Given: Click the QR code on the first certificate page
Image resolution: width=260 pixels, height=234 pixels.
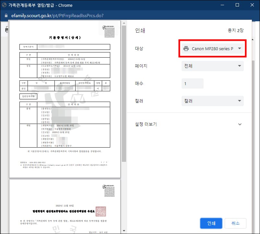Looking at the screenshot, I should [x=109, y=32].
